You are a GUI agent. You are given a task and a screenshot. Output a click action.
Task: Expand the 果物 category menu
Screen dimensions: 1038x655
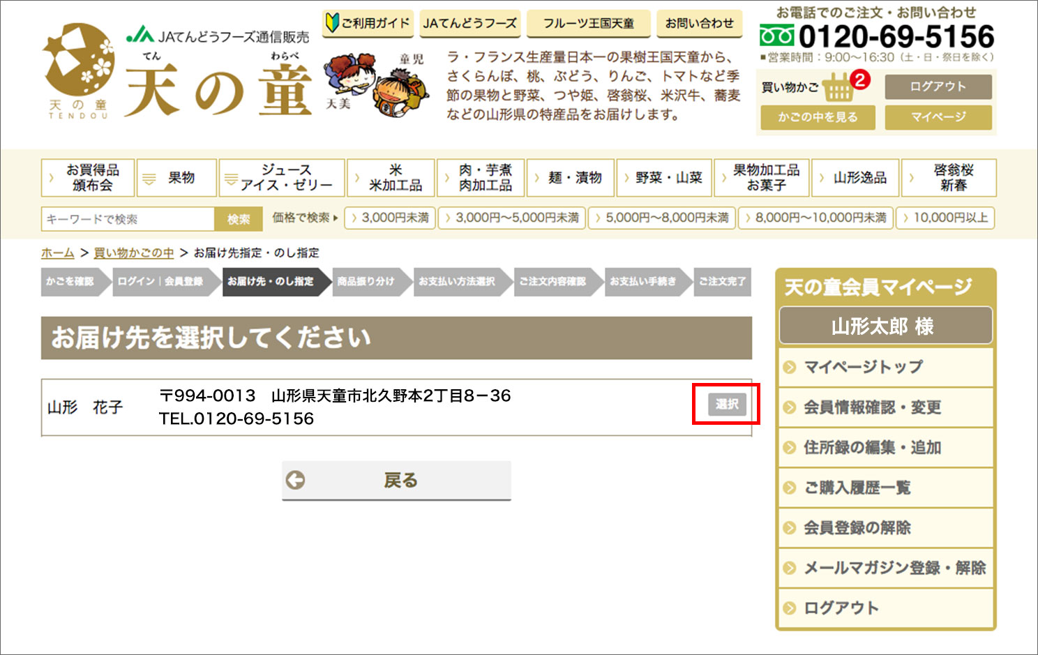click(x=176, y=178)
